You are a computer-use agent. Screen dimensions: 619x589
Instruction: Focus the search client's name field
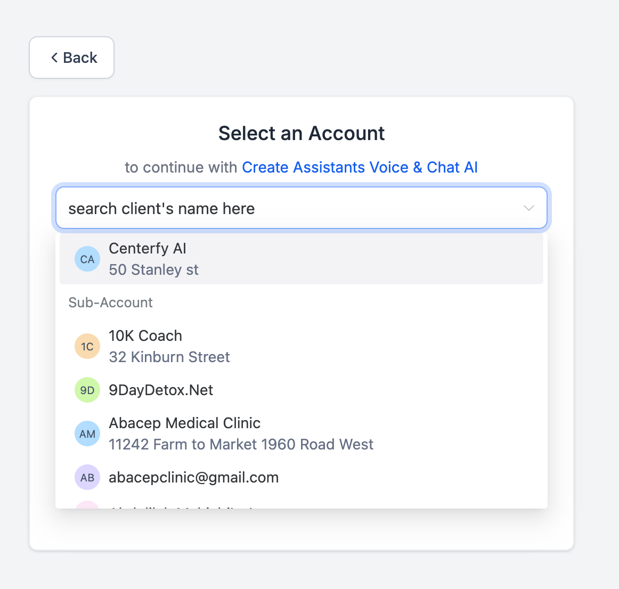click(x=288, y=208)
